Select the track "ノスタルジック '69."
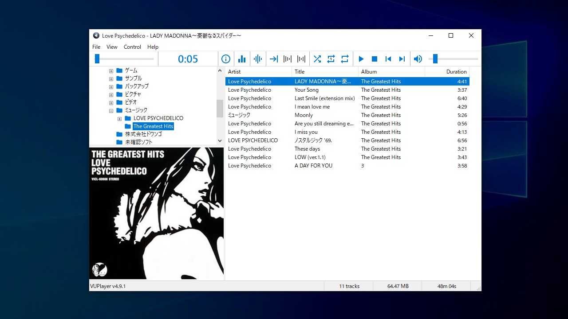 (x=347, y=140)
